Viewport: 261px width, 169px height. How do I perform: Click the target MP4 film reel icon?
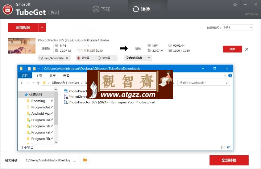(x=149, y=45)
